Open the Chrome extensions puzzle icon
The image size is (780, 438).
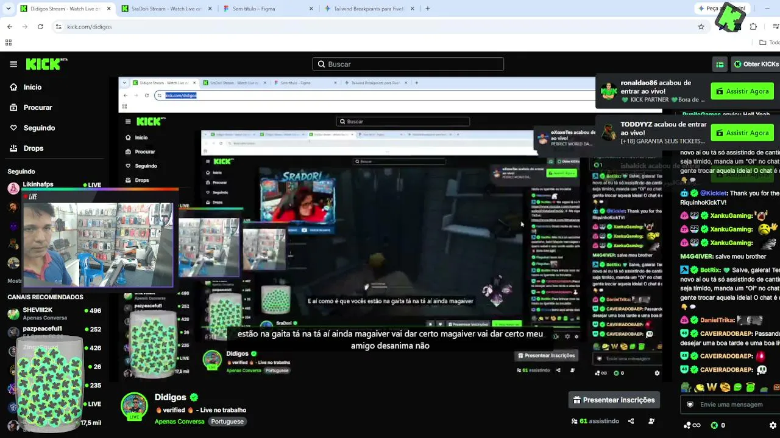click(x=753, y=27)
